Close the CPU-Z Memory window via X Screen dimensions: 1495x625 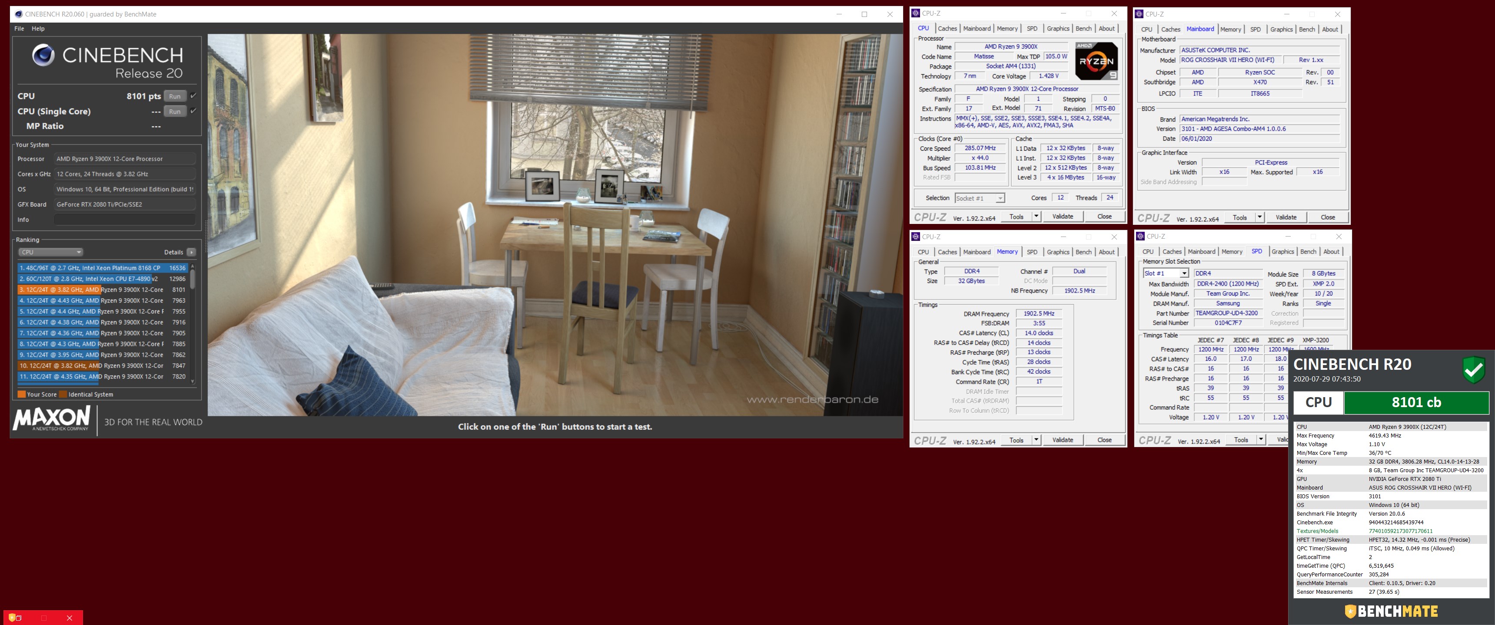(x=1114, y=237)
